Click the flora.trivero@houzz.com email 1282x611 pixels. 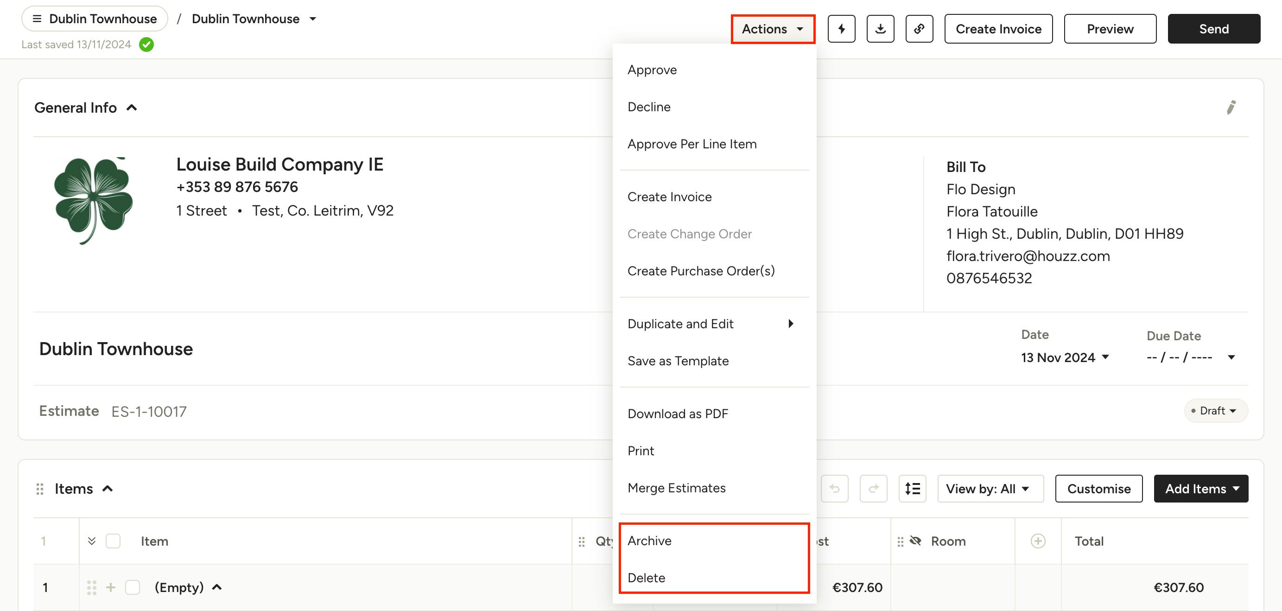pyautogui.click(x=1028, y=256)
